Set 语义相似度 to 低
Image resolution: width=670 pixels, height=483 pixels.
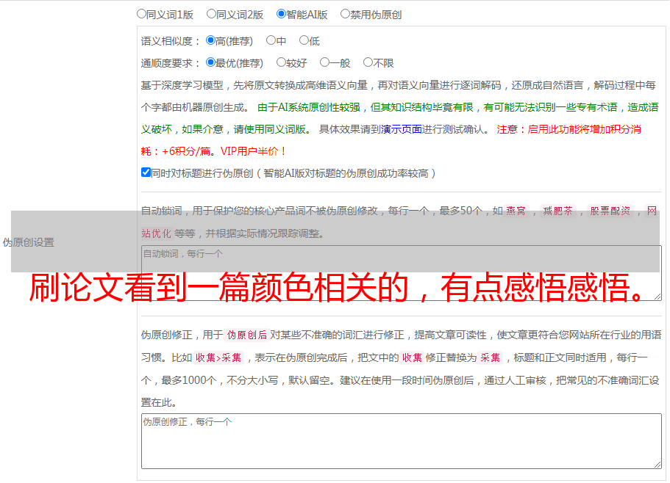[x=304, y=40]
